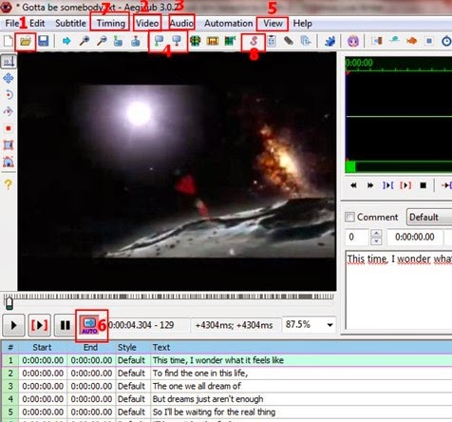Select the Rotate Z visual tool
The width and height of the screenshot is (452, 422).
pyautogui.click(x=9, y=95)
